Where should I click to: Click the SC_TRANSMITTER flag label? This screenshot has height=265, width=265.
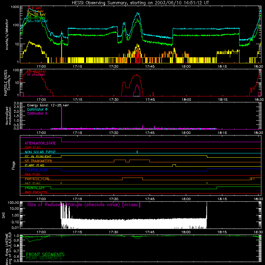pyautogui.click(x=38, y=161)
